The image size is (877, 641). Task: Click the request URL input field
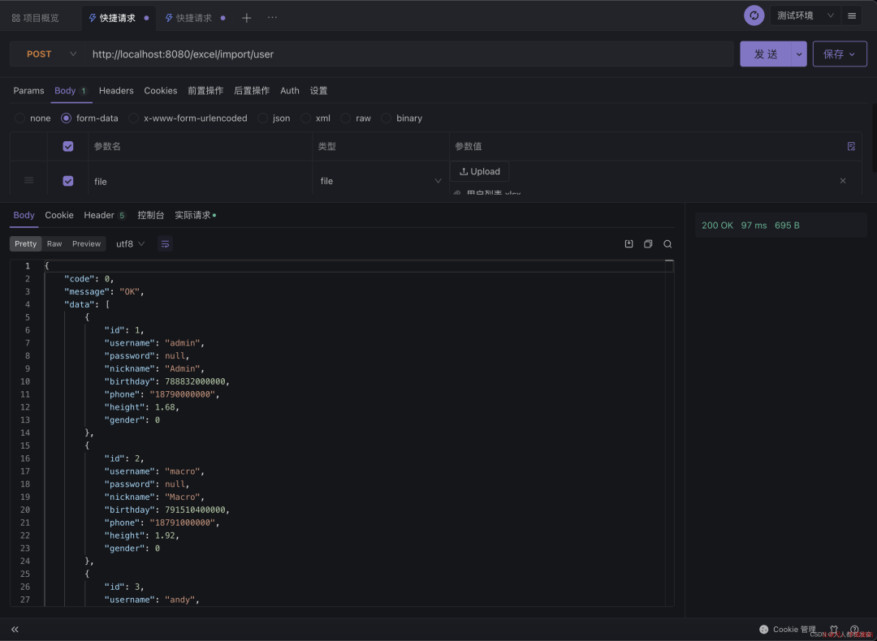click(325, 54)
